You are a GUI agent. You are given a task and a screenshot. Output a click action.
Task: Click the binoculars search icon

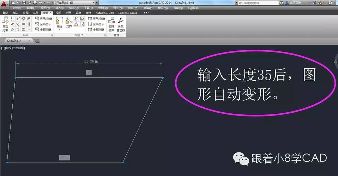(x=282, y=3)
